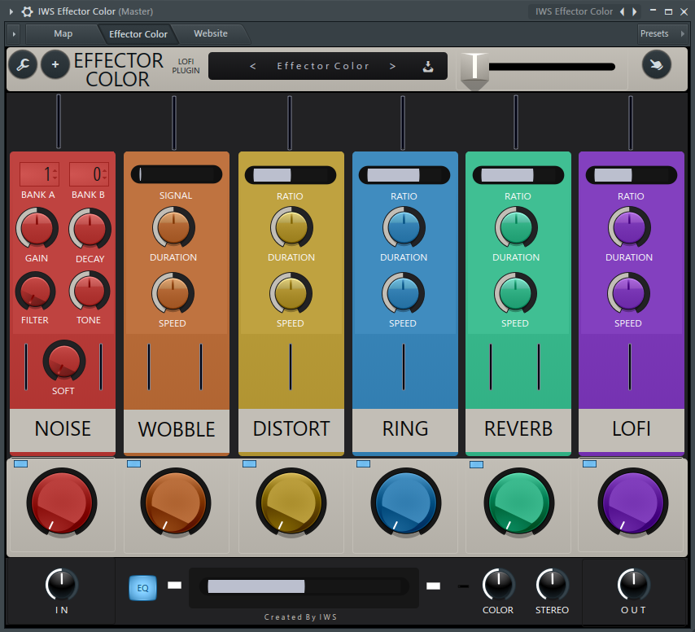Screen dimensions: 695x632
Task: Click the NOISE SOFT knob
Action: tap(63, 361)
